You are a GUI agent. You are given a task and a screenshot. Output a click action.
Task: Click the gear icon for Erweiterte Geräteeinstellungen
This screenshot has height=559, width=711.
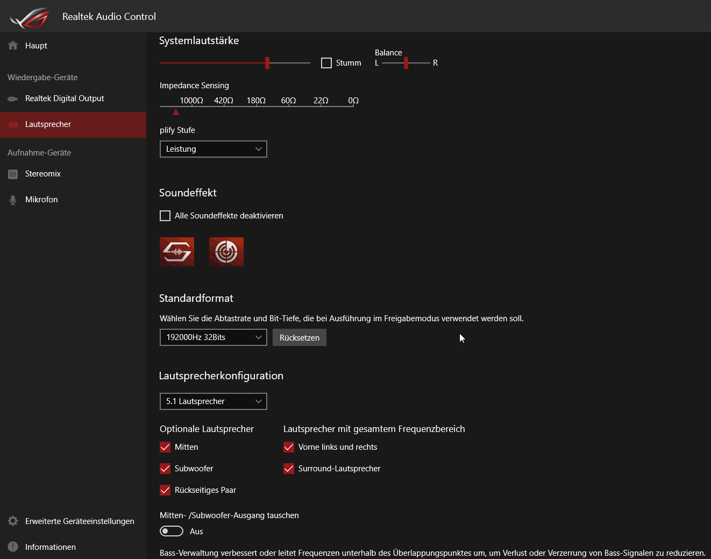(x=13, y=521)
